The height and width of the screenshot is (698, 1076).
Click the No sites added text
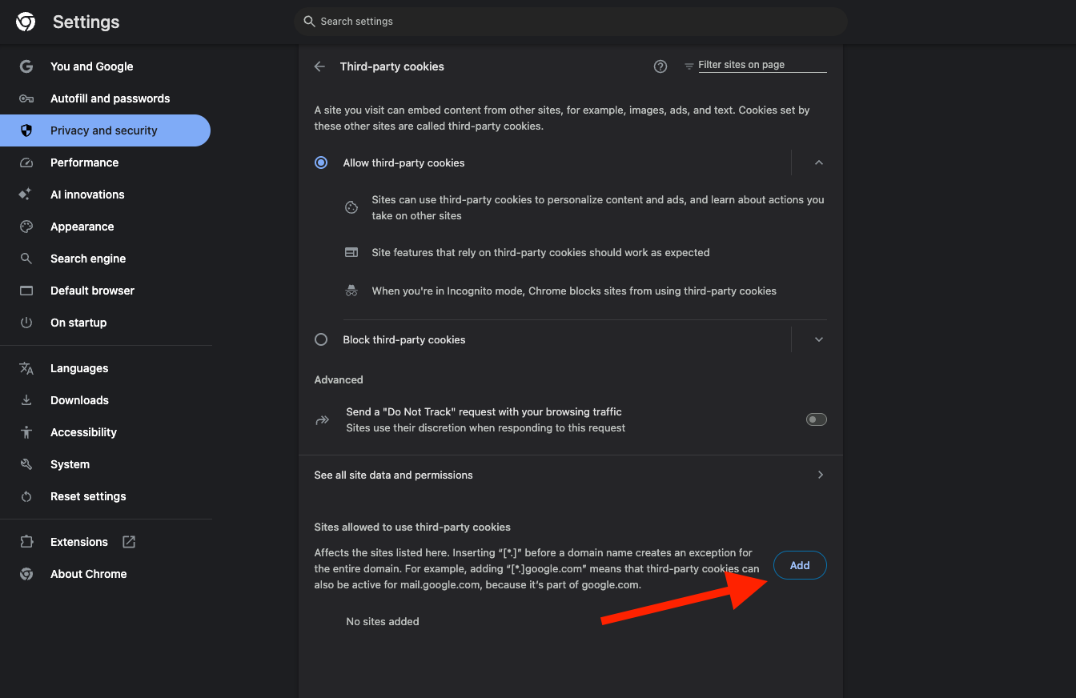point(383,621)
